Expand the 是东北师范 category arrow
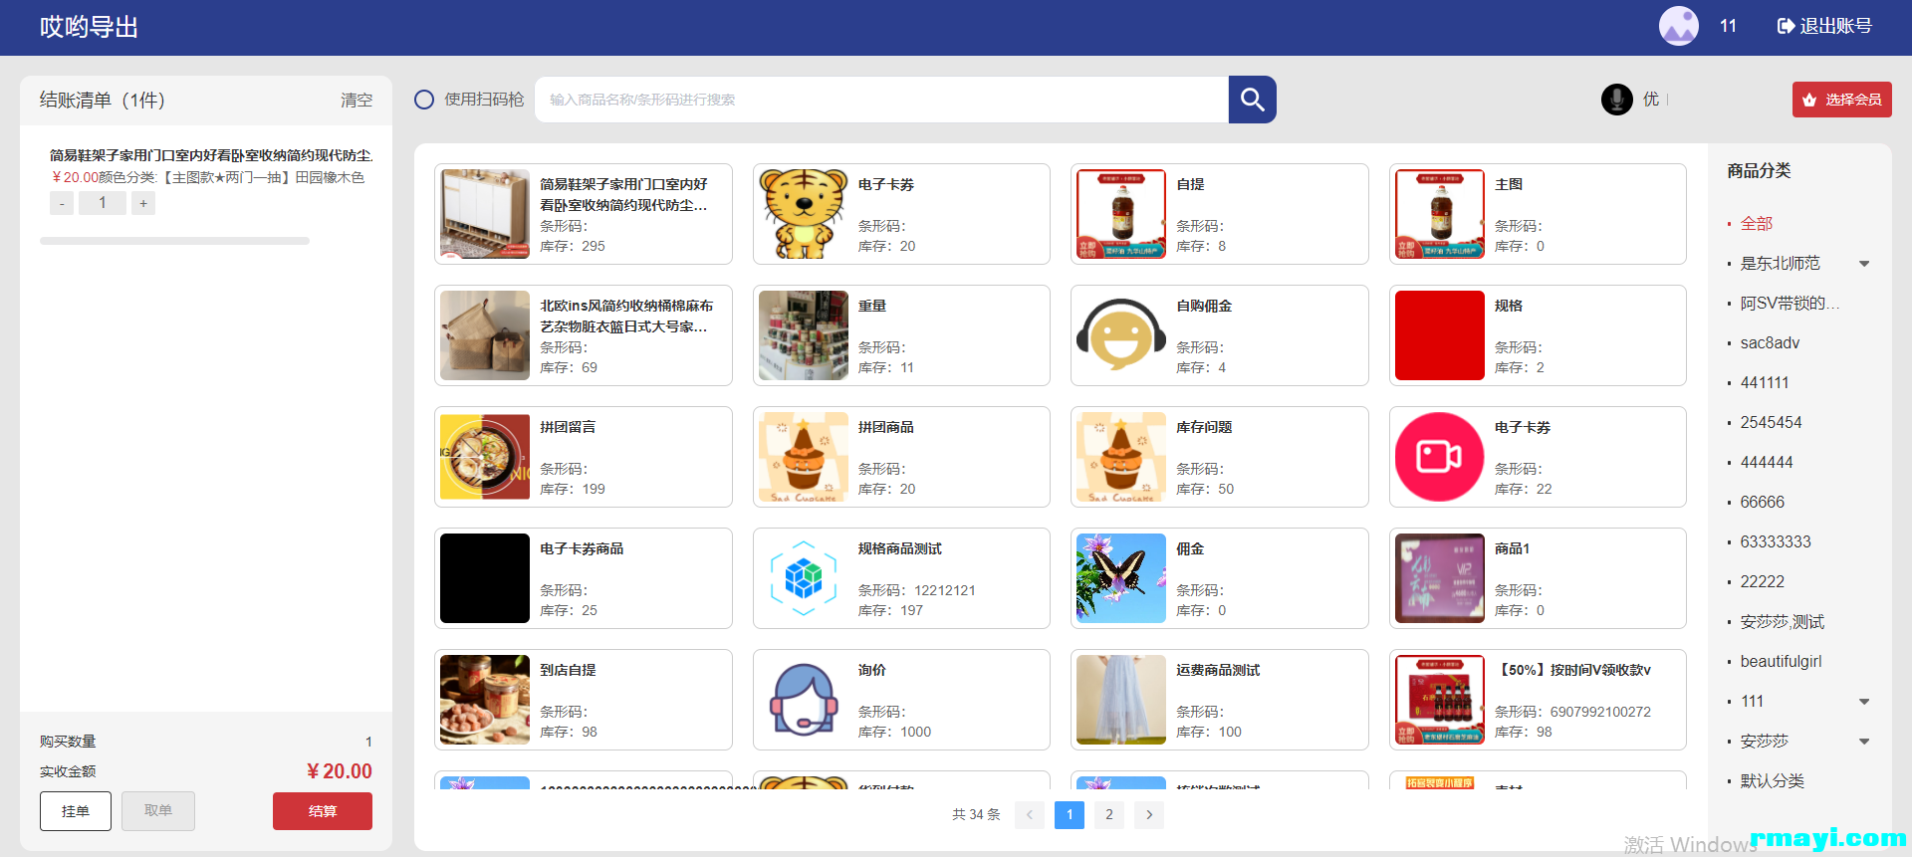 tap(1864, 264)
